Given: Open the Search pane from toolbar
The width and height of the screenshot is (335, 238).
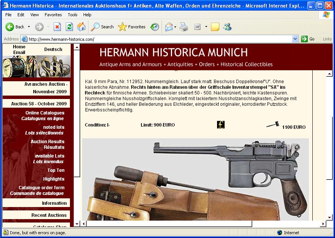Looking at the screenshot, I should (102, 27).
